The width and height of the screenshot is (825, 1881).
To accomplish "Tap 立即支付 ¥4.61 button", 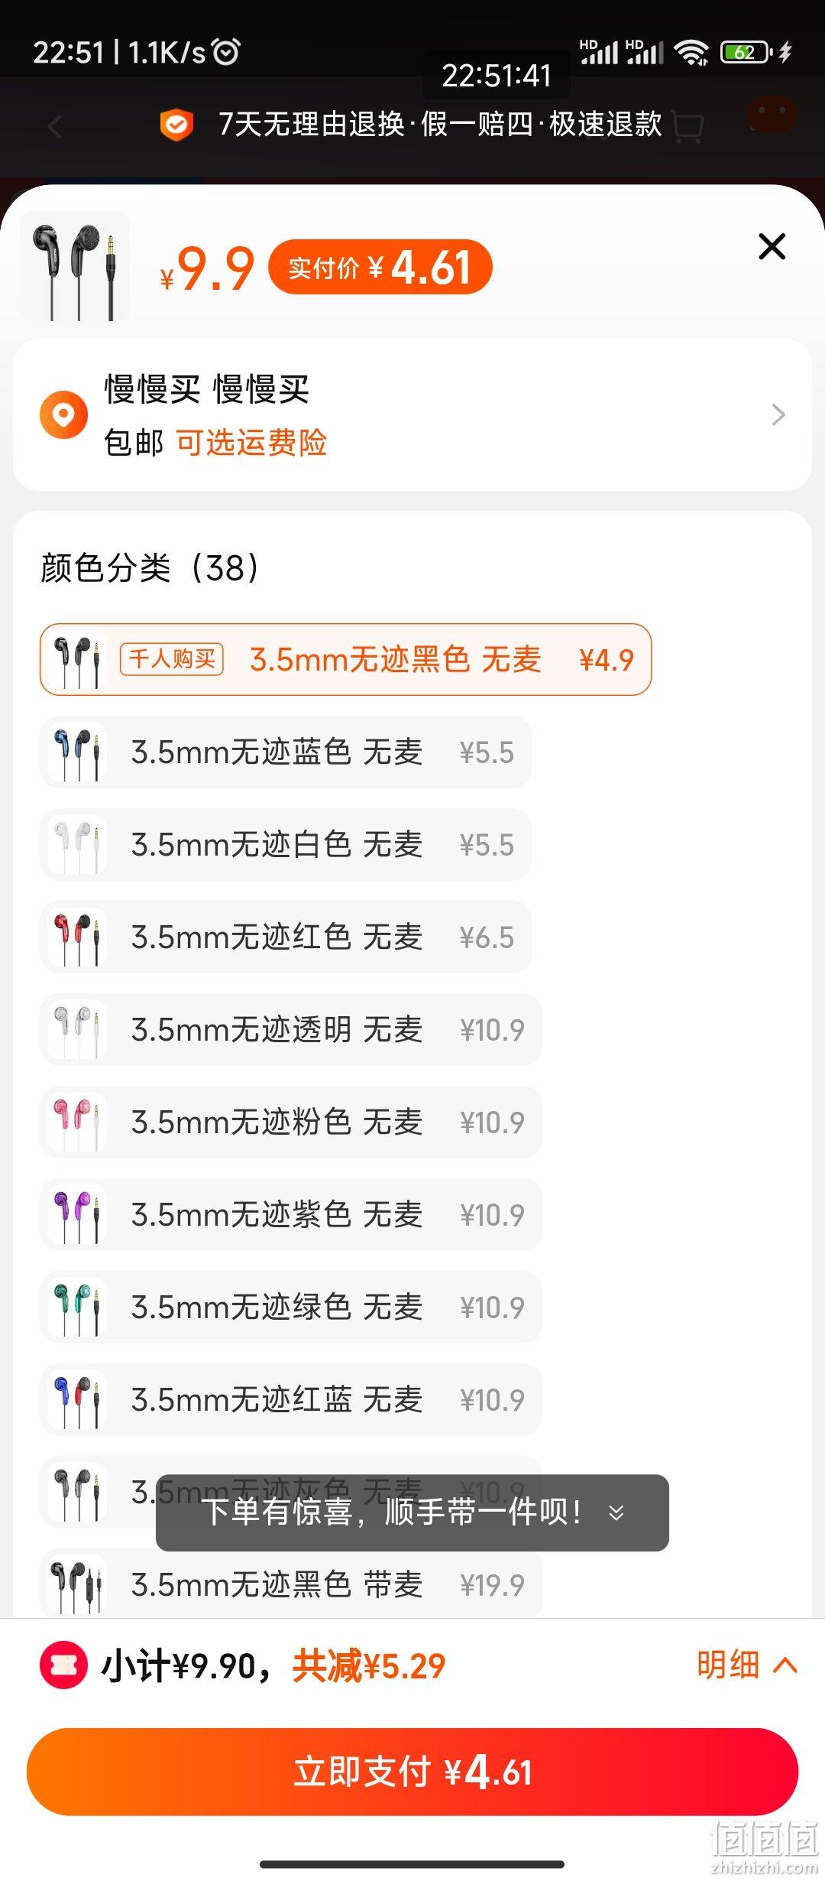I will click(412, 1772).
